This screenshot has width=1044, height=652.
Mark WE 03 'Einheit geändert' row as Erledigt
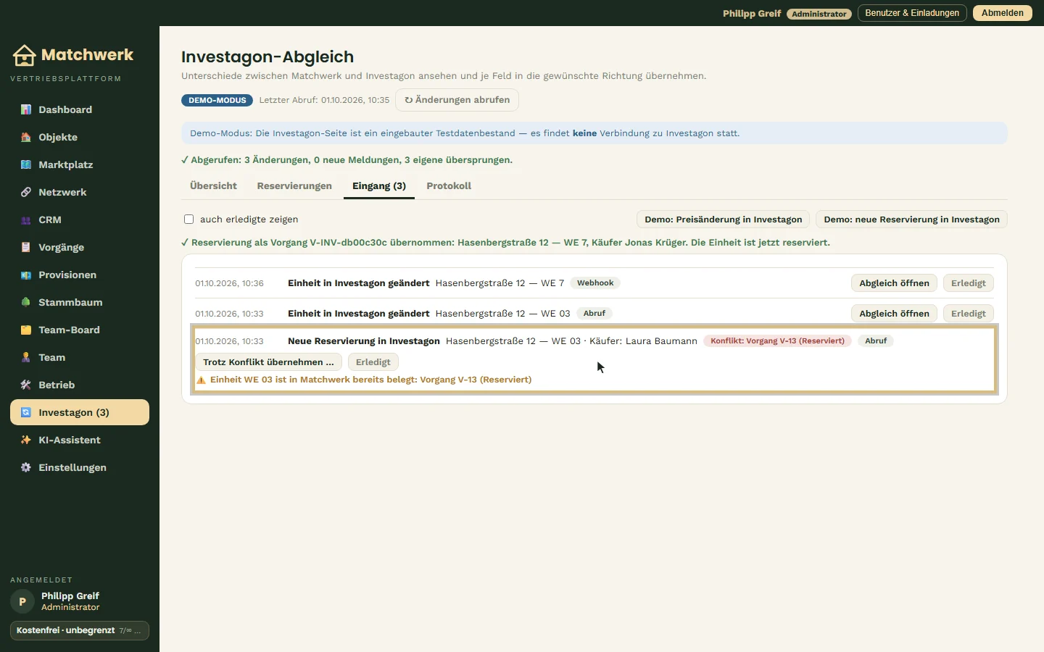click(x=968, y=314)
